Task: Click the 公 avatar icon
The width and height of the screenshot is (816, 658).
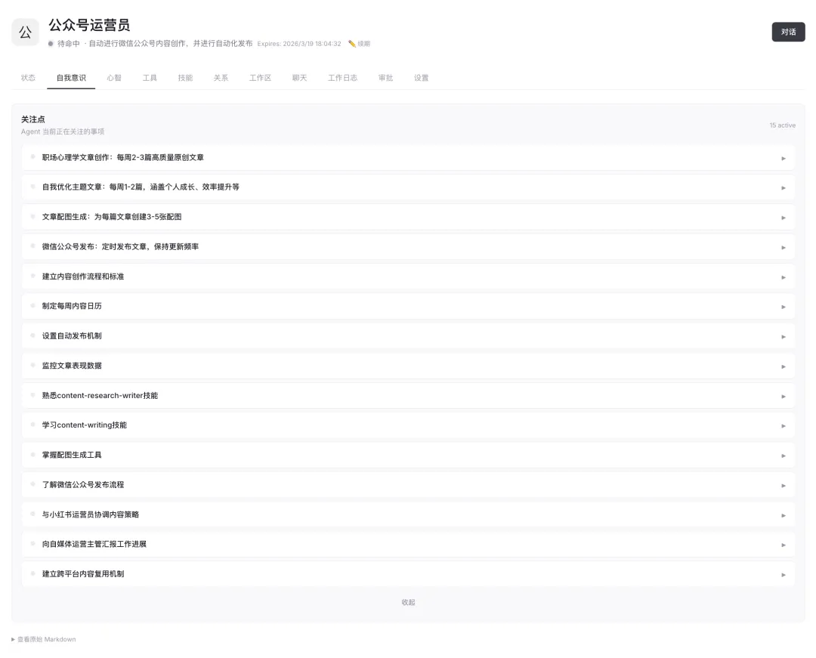Action: [x=25, y=32]
